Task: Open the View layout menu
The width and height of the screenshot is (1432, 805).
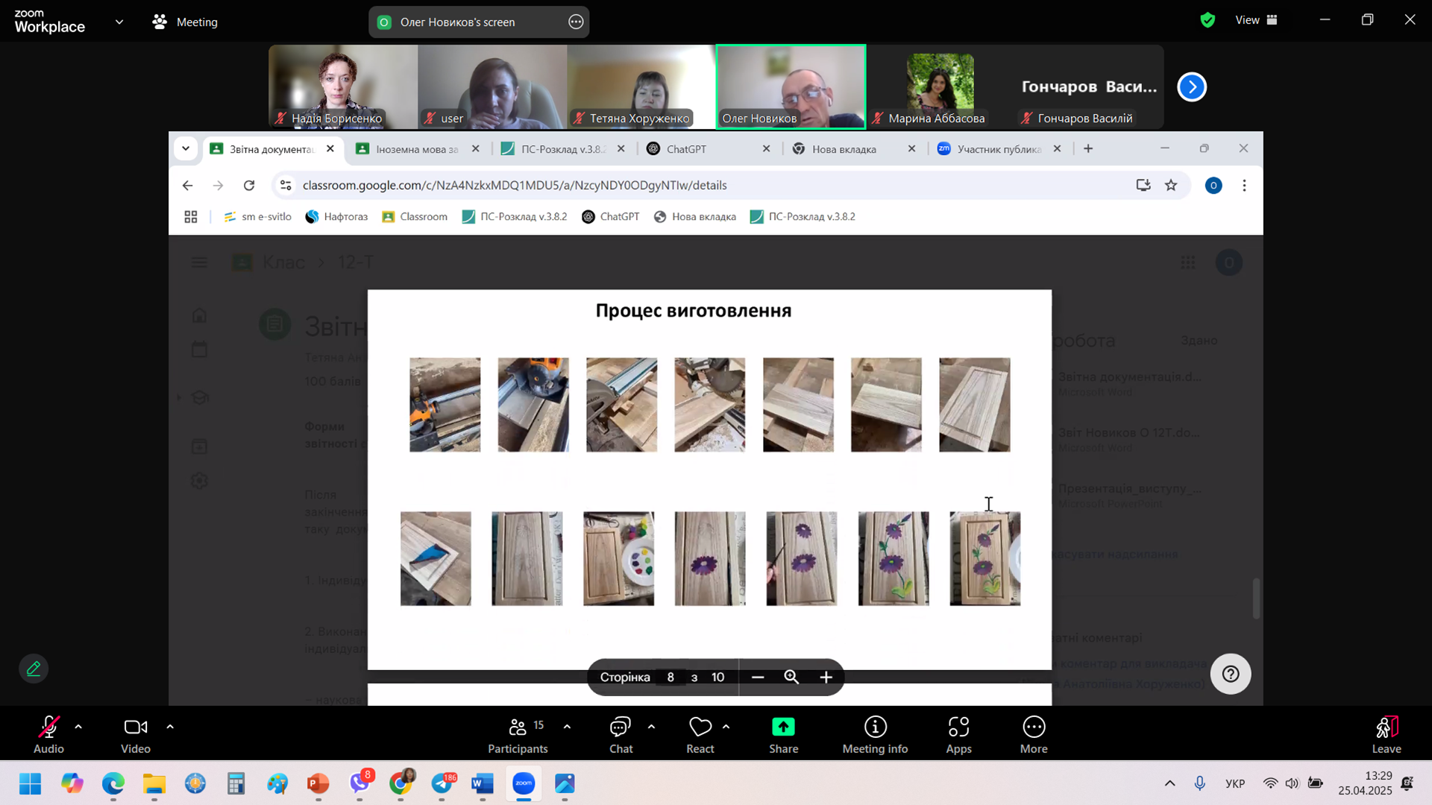Action: [1256, 20]
